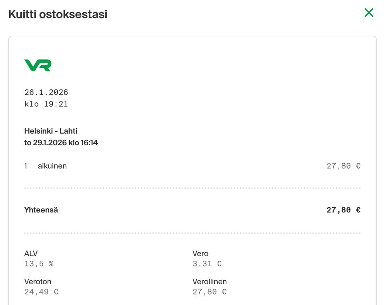The image size is (384, 305).
Task: Click the Veroton label
Action: [38, 282]
